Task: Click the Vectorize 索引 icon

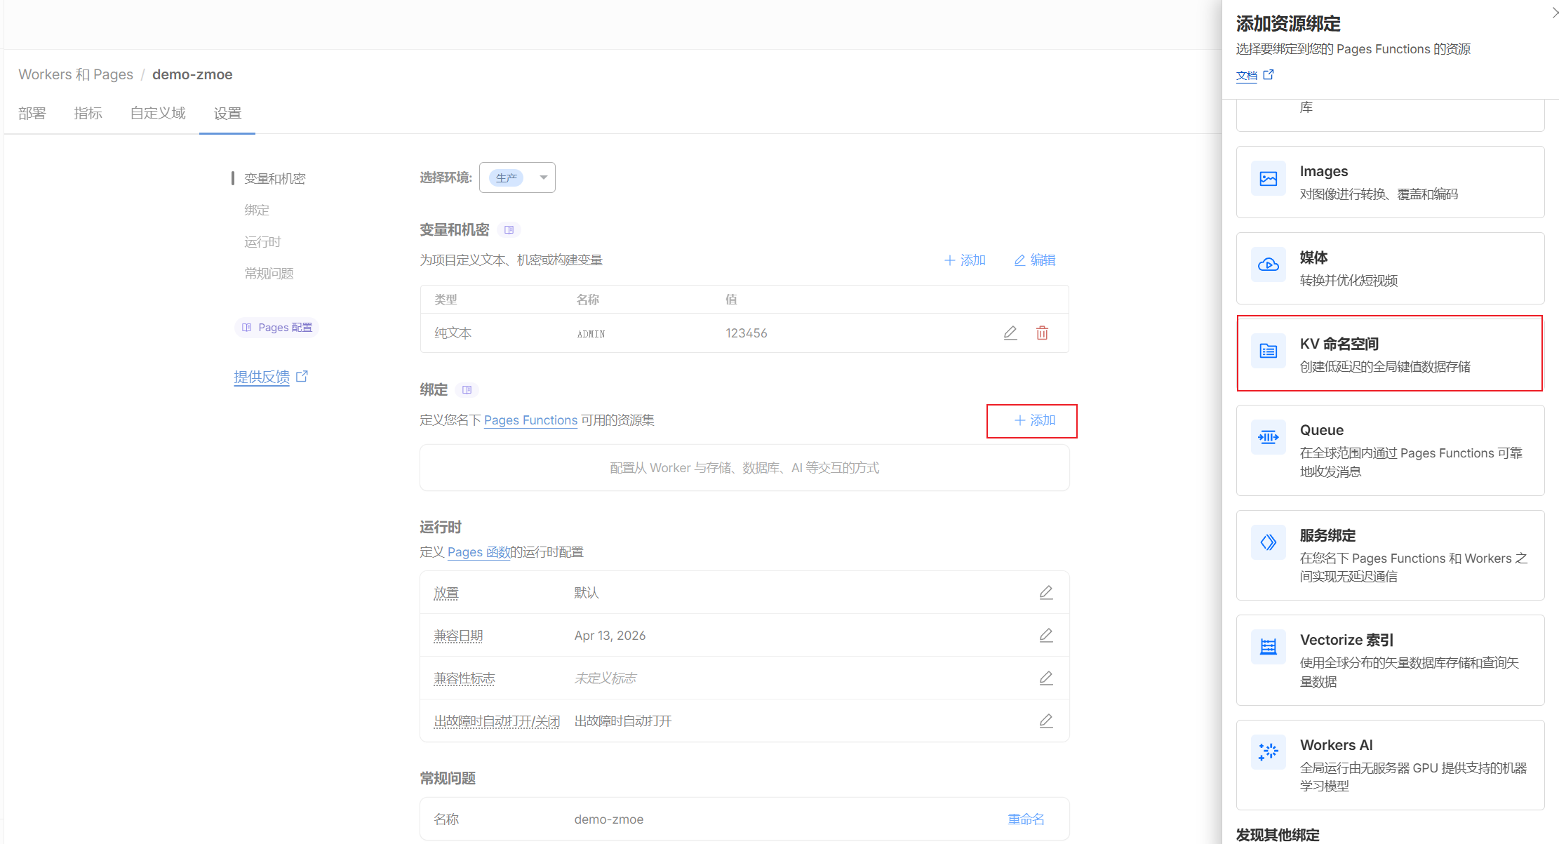Action: (x=1268, y=647)
